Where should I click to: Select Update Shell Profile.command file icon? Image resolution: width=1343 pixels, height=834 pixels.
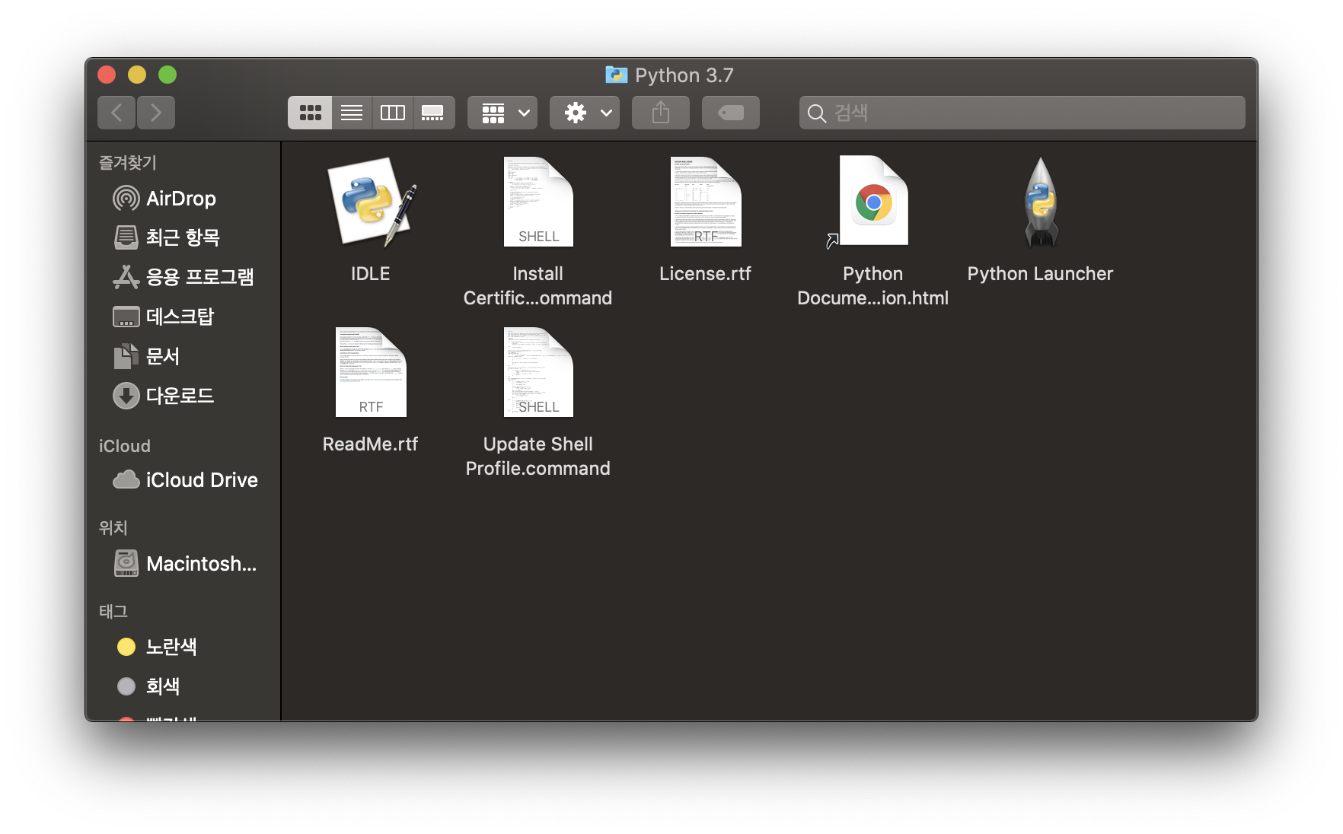click(x=538, y=372)
